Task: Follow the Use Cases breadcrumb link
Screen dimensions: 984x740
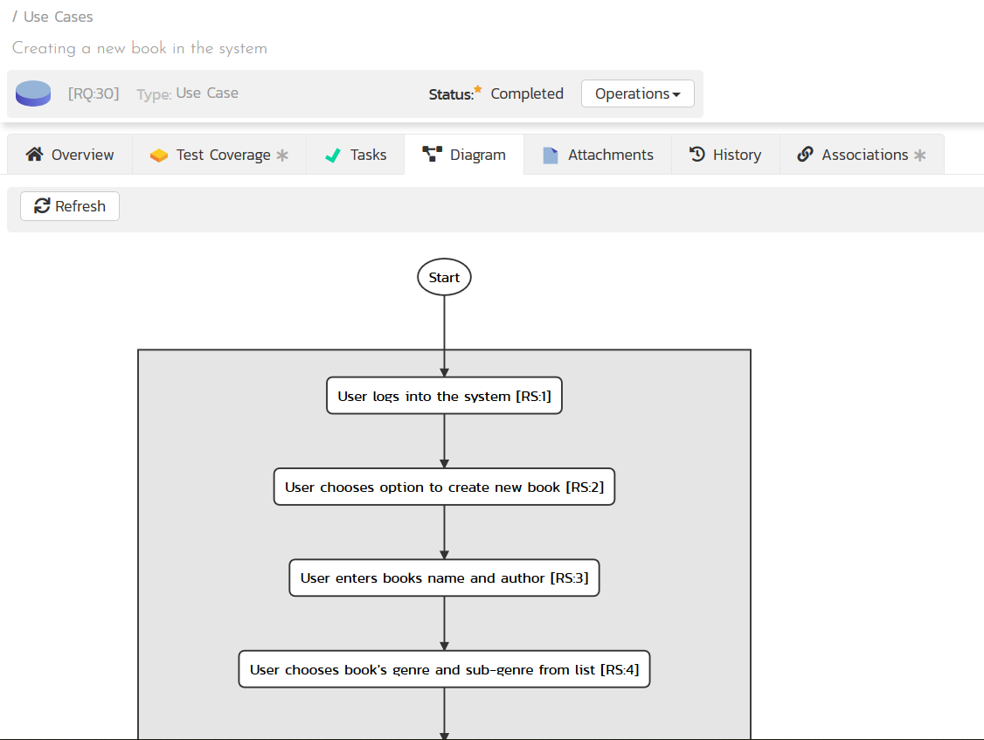Action: point(58,17)
